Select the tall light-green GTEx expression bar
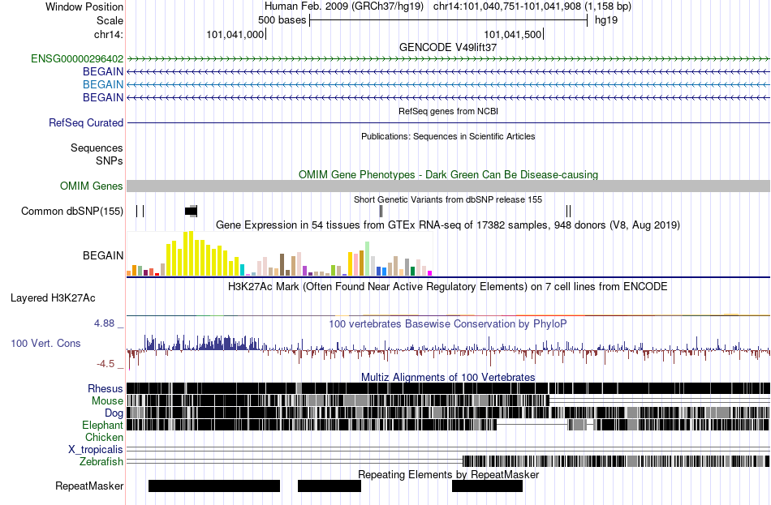This screenshot has width=771, height=505. [368, 259]
